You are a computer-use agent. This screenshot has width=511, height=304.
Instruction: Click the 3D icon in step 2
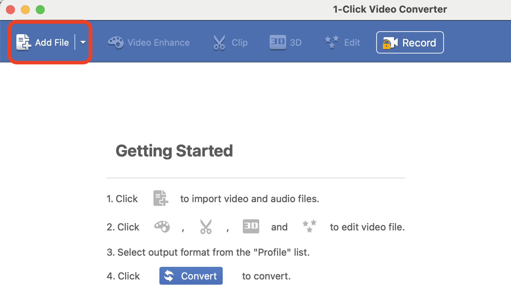[x=251, y=226]
